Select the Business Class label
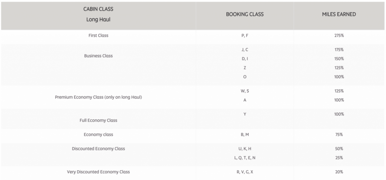Viewport: 386px width, 180px height. (98, 56)
